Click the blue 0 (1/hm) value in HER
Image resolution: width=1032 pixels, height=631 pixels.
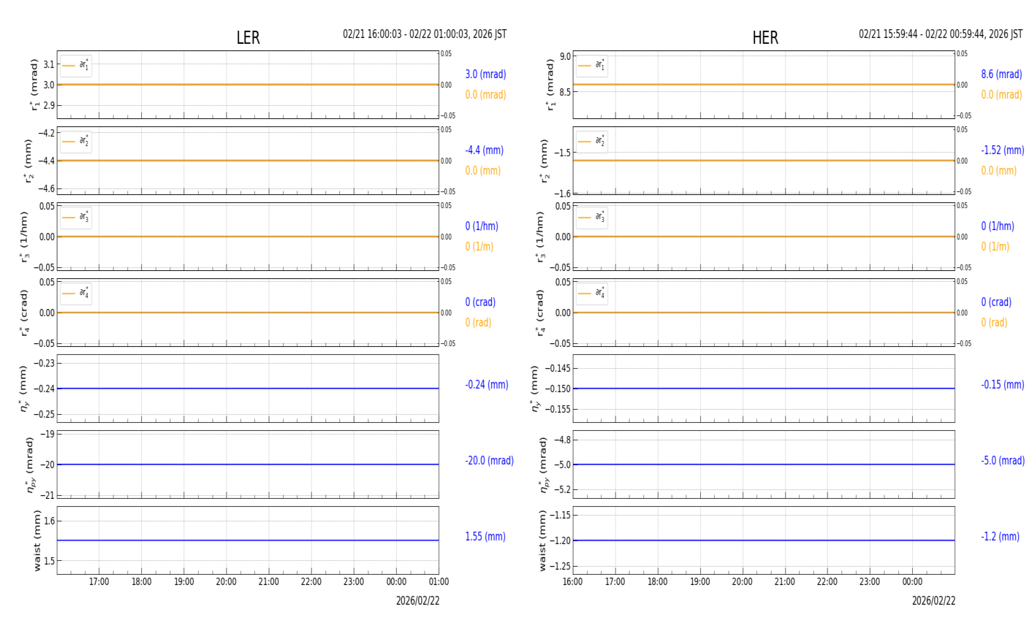[x=998, y=226]
